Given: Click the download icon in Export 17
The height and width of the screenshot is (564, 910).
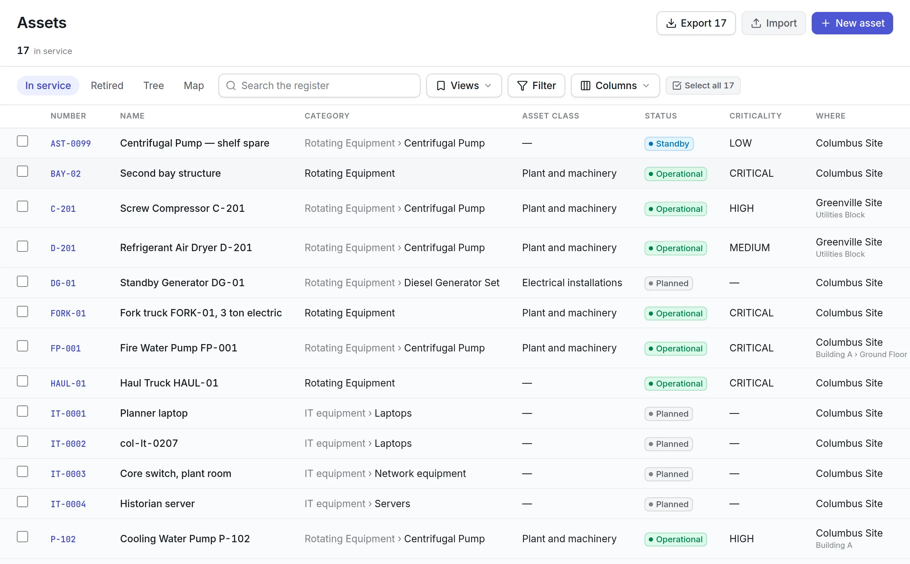Looking at the screenshot, I should tap(671, 23).
